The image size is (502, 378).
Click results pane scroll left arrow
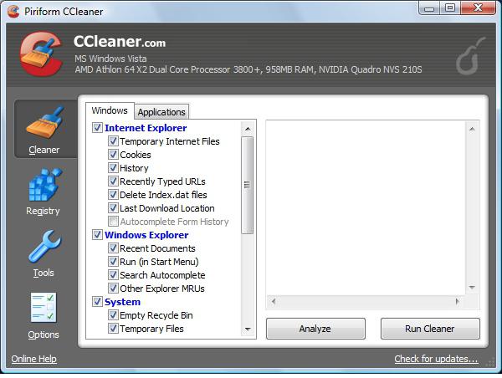point(274,301)
